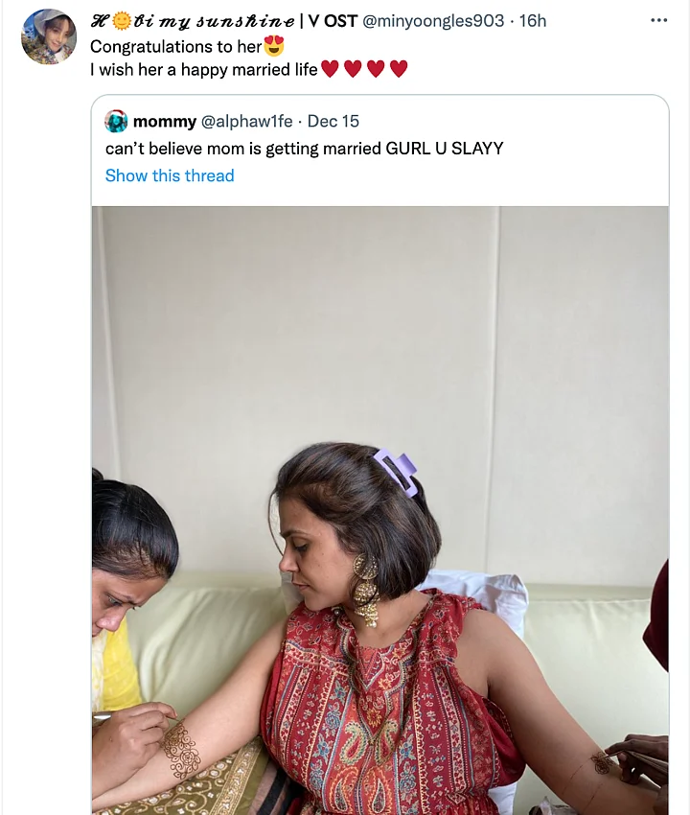Click the Dec 15 date
The height and width of the screenshot is (815, 690).
333,122
